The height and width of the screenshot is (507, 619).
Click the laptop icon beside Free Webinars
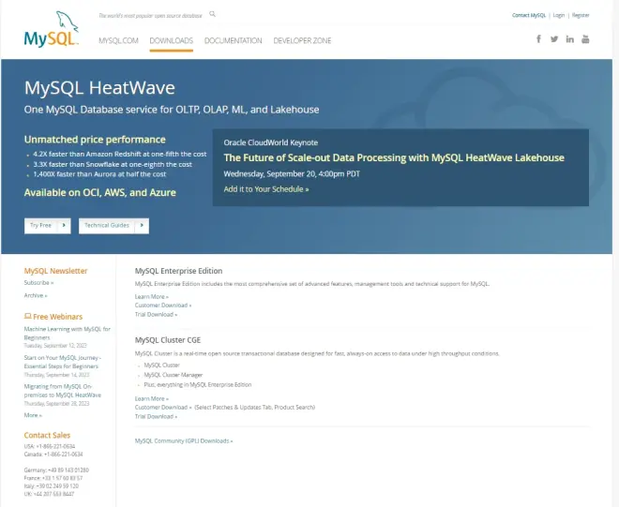(27, 316)
